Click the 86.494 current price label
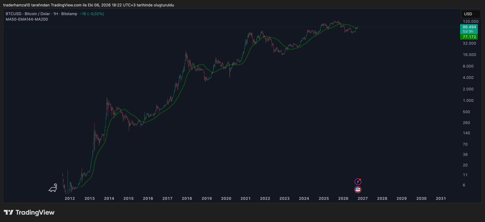The image size is (485, 222). pyautogui.click(x=469, y=27)
